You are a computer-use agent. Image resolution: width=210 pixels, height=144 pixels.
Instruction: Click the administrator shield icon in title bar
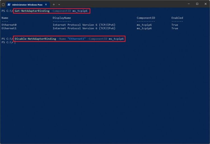[x=3, y=4]
